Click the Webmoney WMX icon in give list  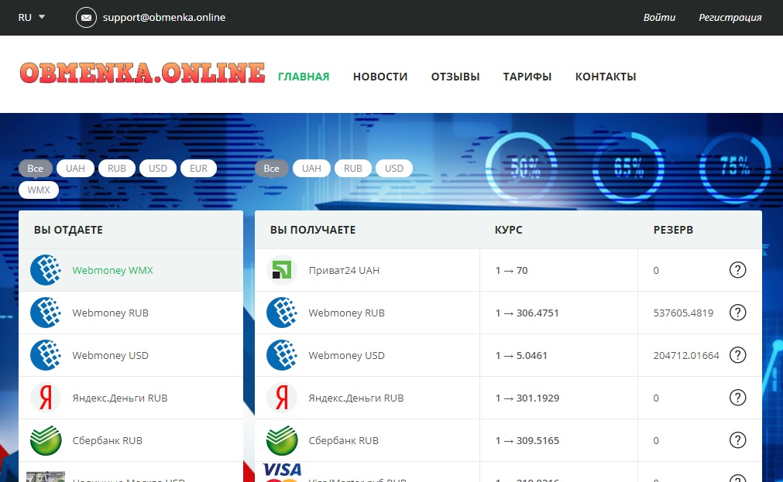[x=46, y=270]
